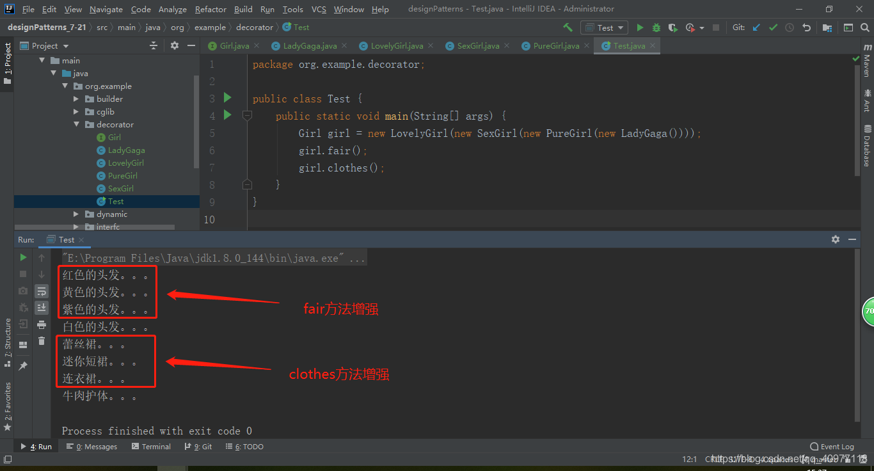Open the Run Anything window icon
Screen dimensions: 874x471
click(x=848, y=28)
